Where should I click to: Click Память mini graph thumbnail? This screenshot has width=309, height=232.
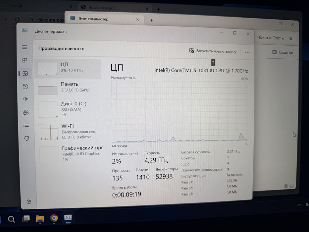(48, 88)
